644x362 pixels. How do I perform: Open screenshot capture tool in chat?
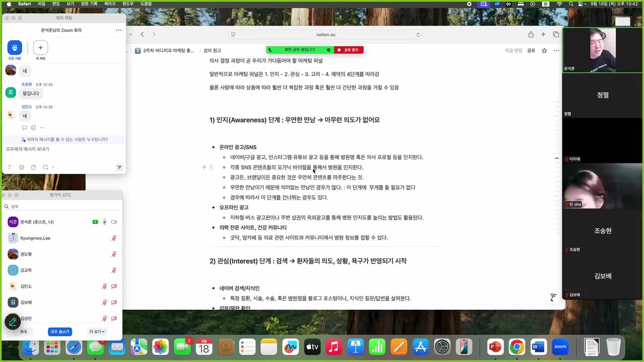[45, 167]
